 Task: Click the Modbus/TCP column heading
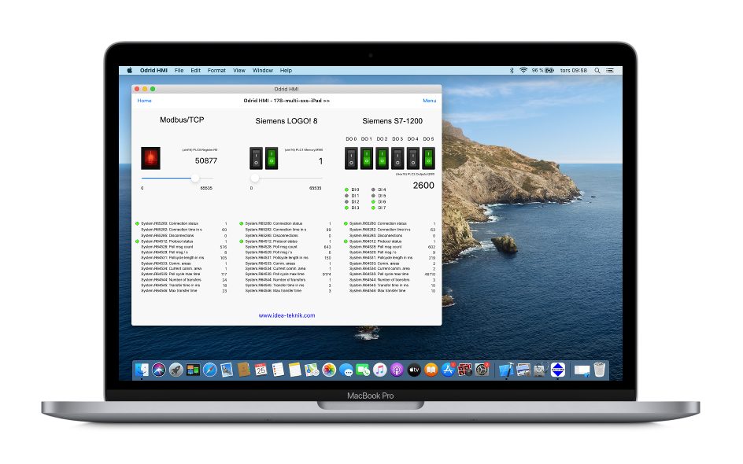coord(182,120)
